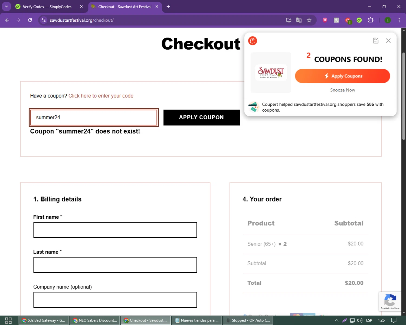The image size is (406, 325).
Task: Click the reCAPTCHA badge
Action: [390, 301]
